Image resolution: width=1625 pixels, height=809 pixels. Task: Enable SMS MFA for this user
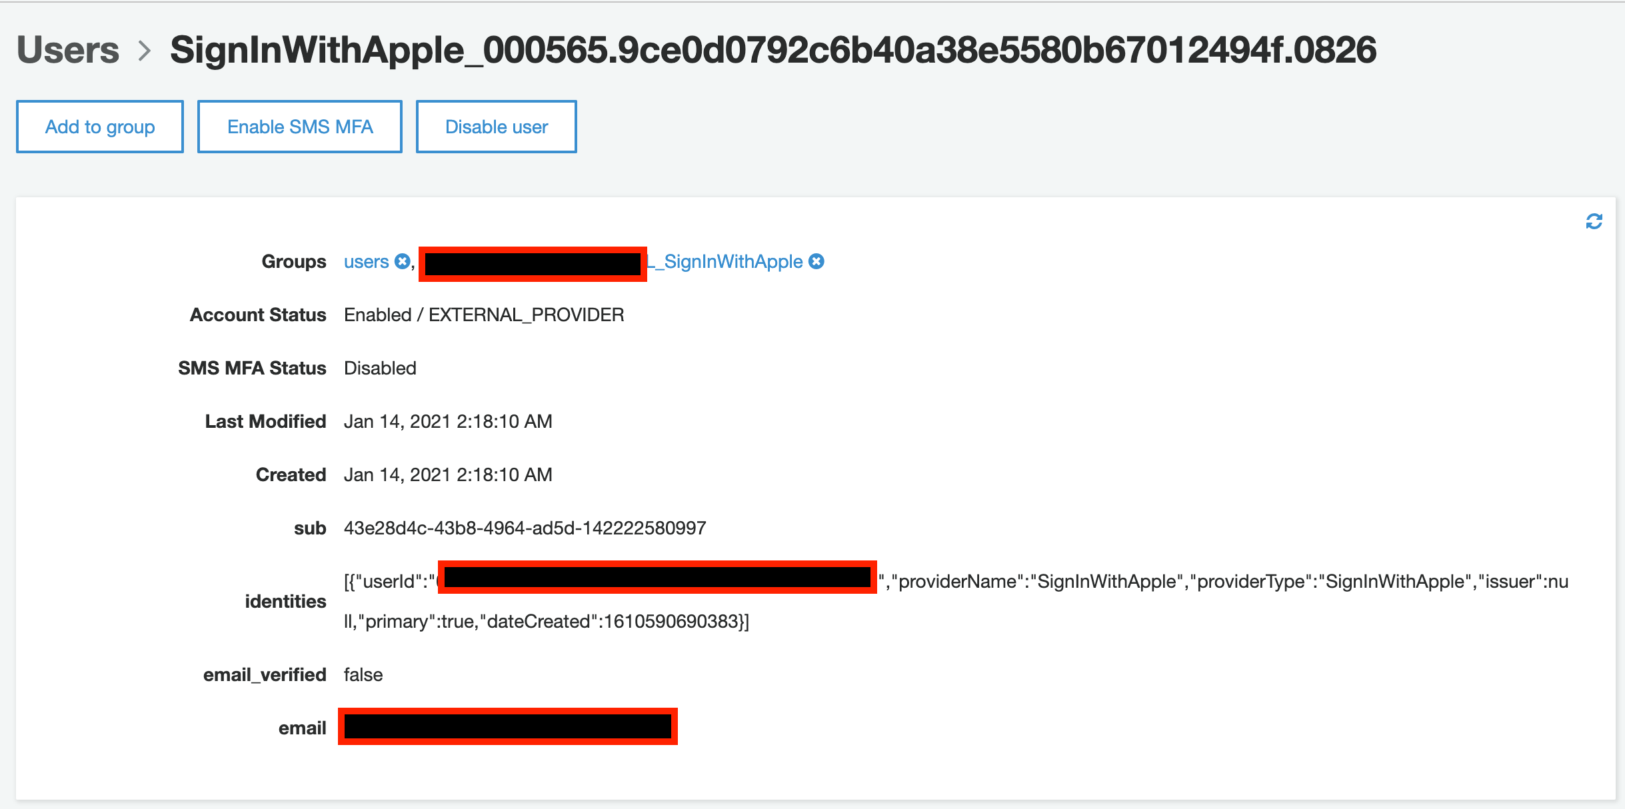[299, 126]
